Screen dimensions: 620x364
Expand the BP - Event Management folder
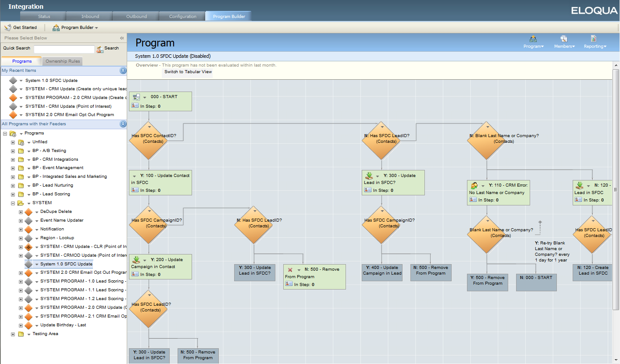pos(13,168)
